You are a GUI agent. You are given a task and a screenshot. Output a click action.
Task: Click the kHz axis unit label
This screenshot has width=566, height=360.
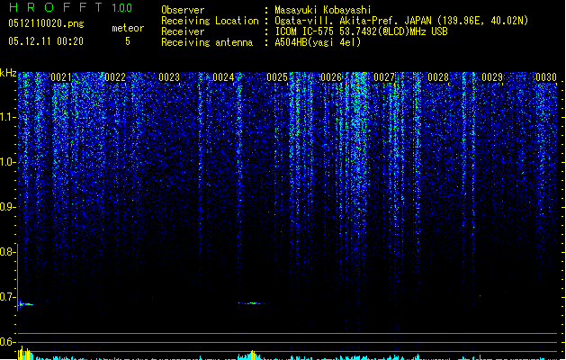(8, 73)
